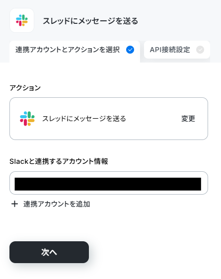The image size is (221, 279).
Task: Select the 連携アカウントとアクションを選択 tab
Action: pyautogui.click(x=74, y=52)
